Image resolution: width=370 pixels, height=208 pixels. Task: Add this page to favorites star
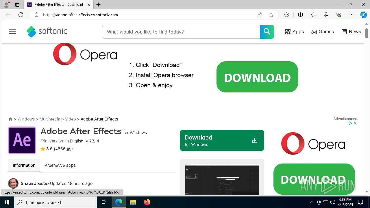tap(271, 15)
